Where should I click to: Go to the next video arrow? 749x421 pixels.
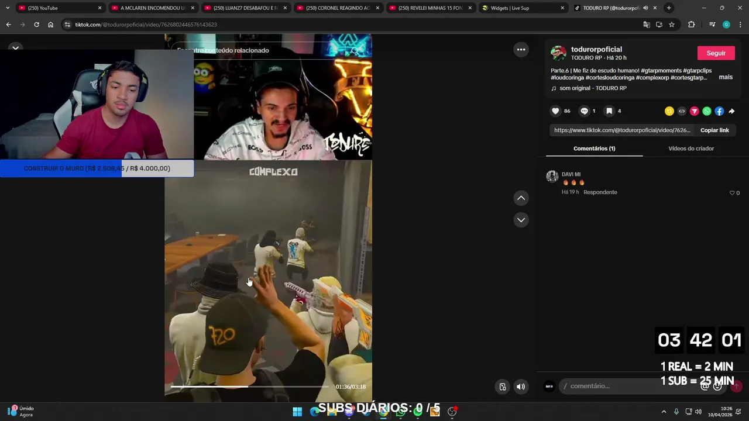521,220
